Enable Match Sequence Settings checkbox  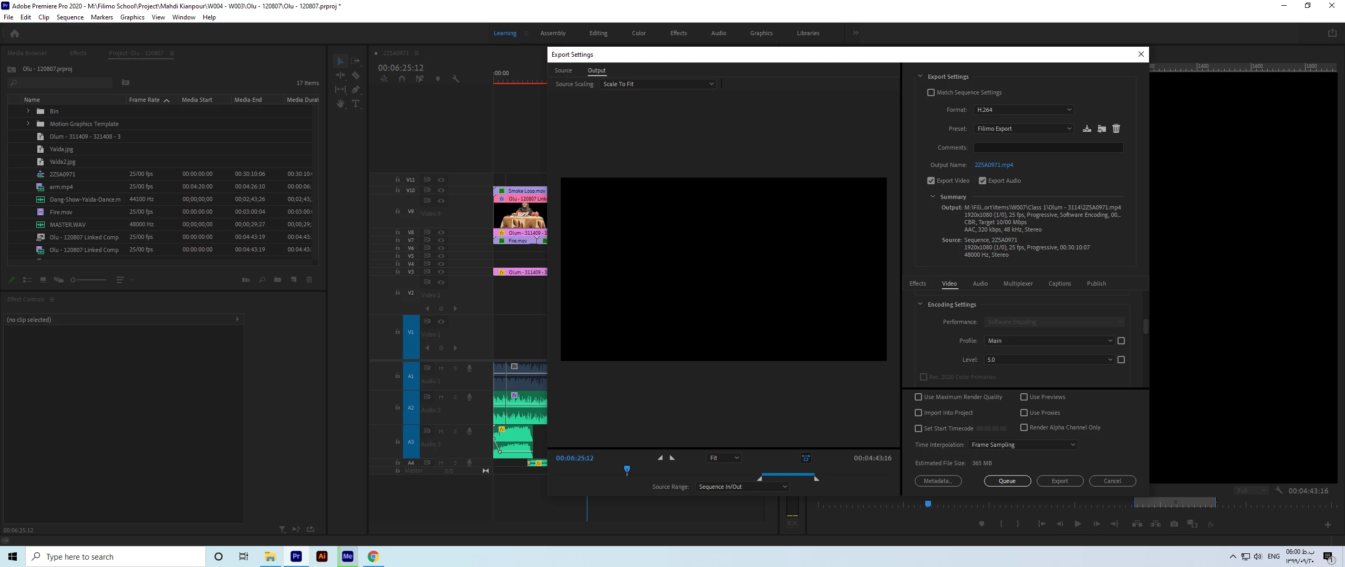931,92
